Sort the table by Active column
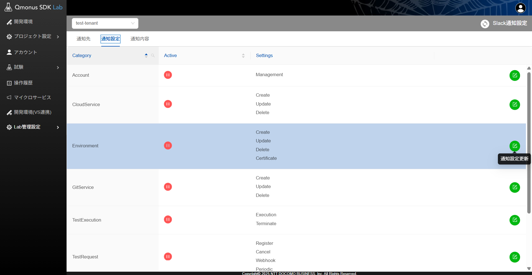 click(243, 56)
